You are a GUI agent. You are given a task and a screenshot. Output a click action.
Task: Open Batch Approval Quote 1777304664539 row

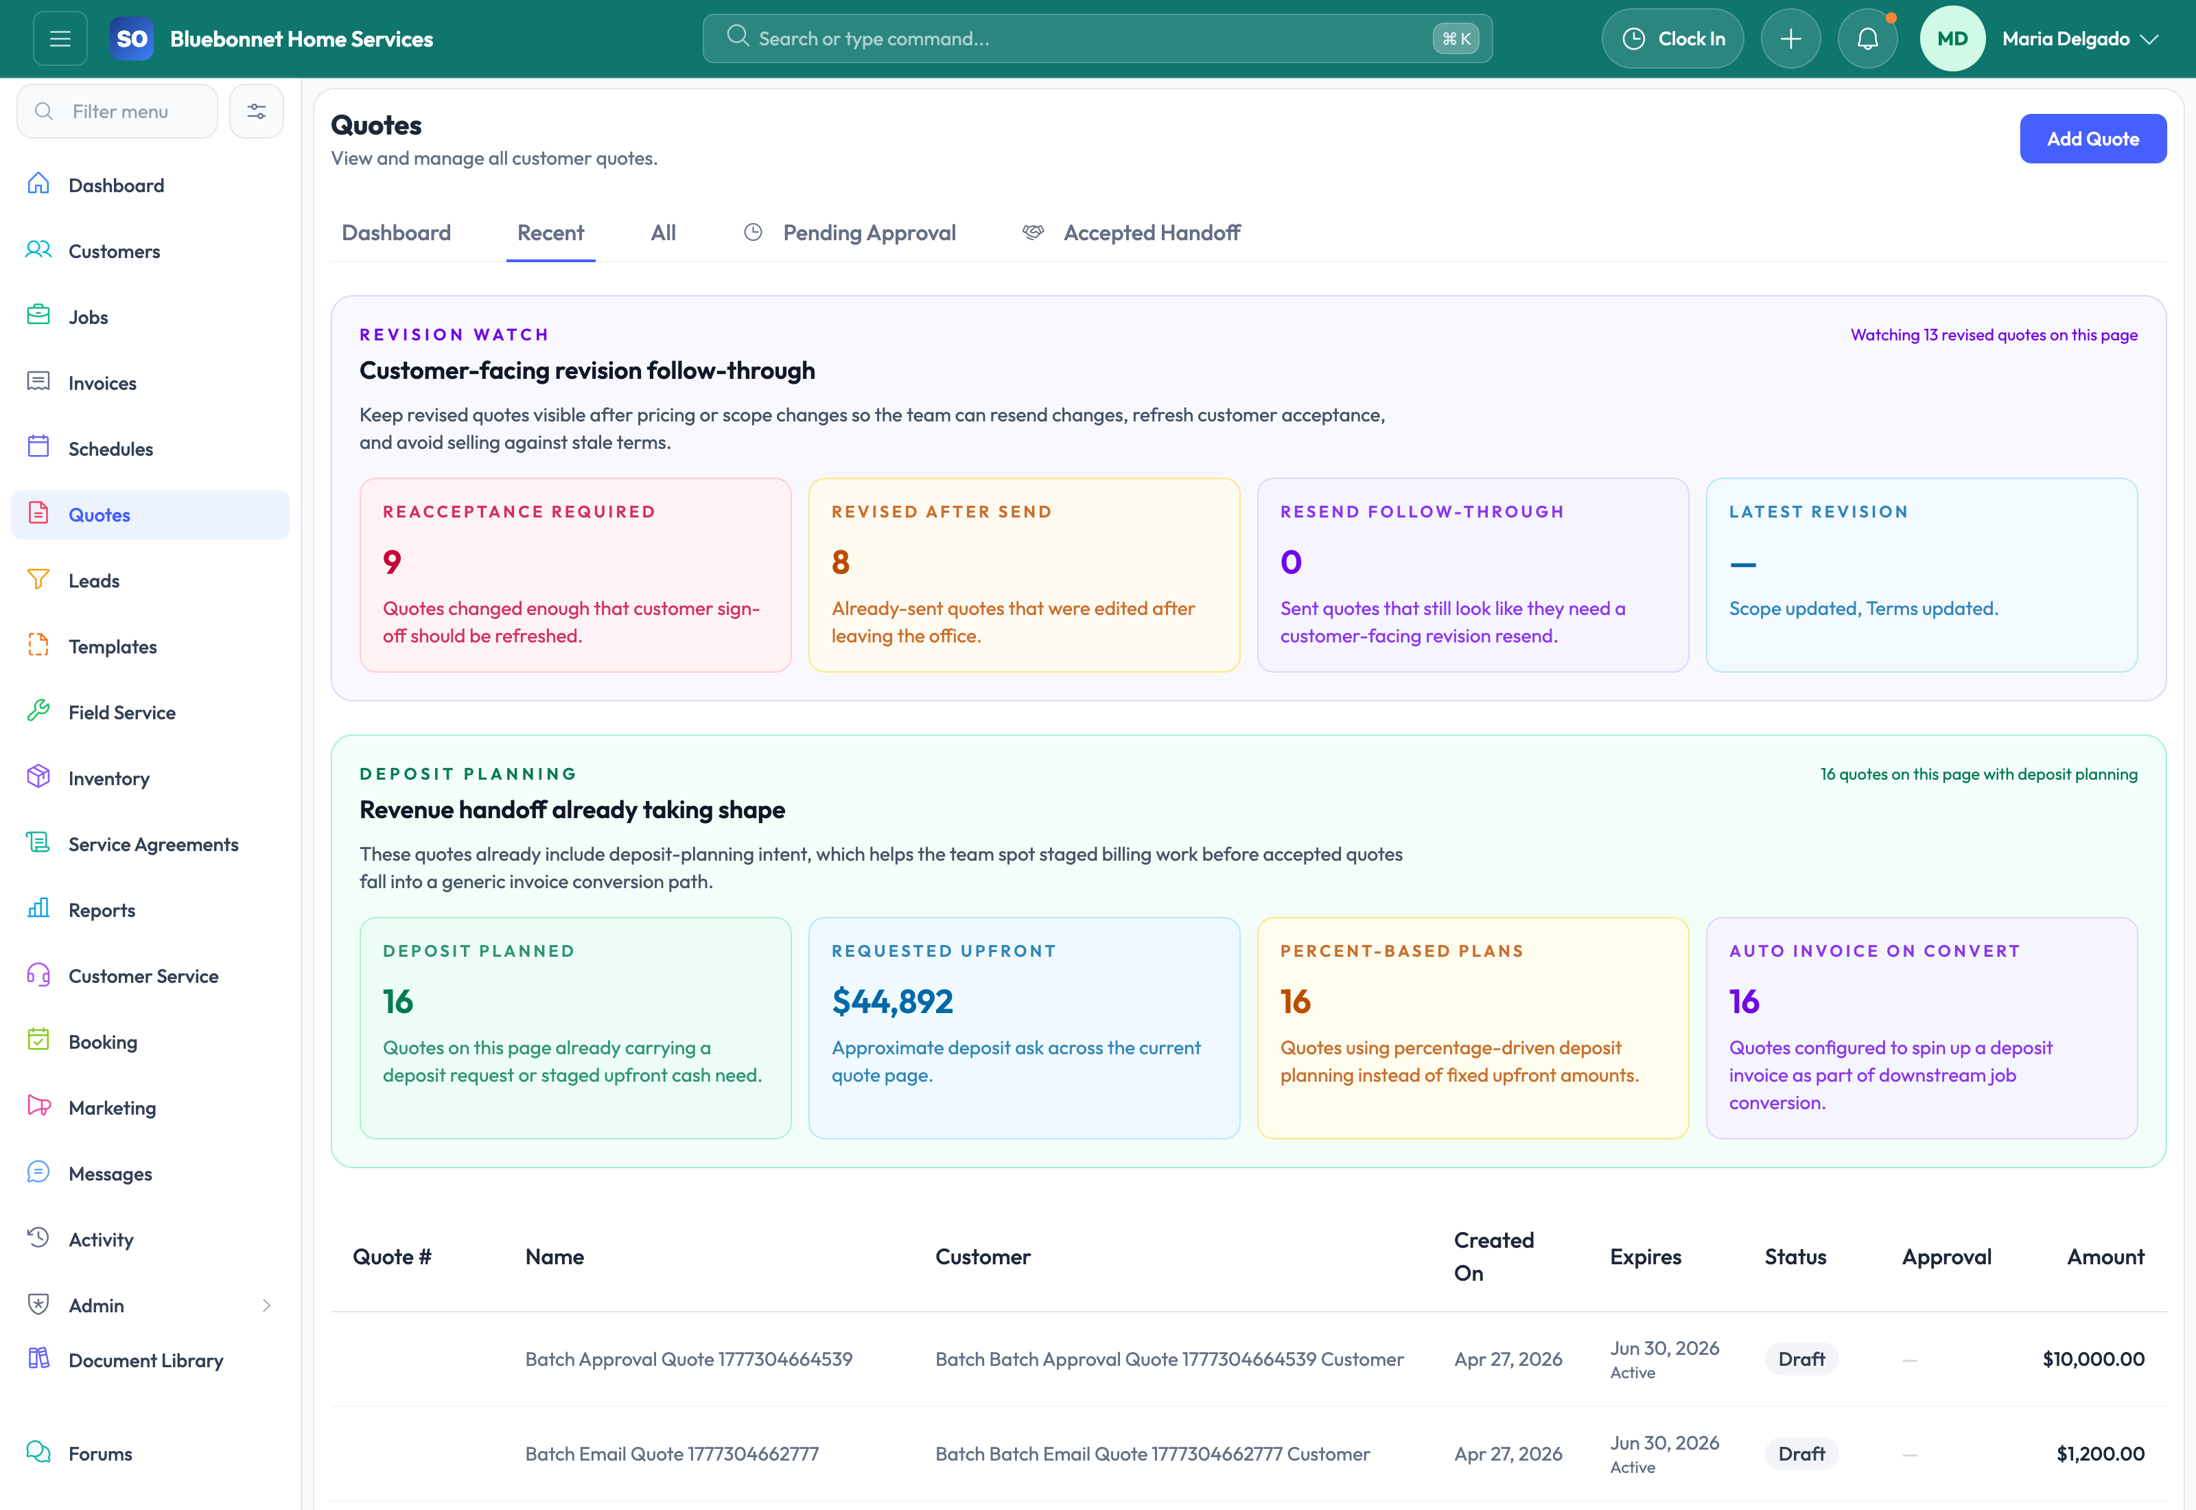coord(1248,1358)
